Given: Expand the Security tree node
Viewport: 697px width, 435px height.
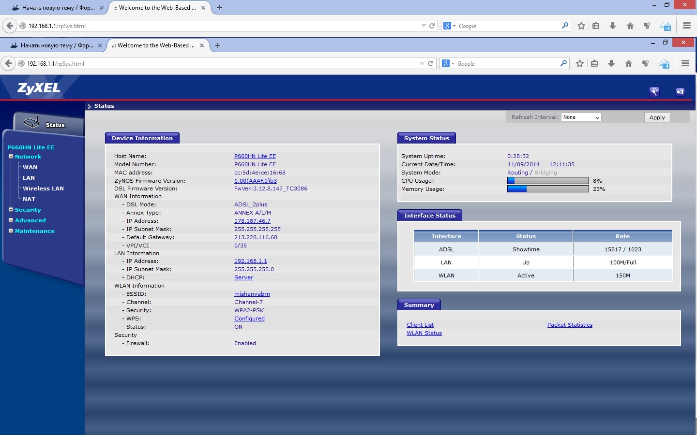Looking at the screenshot, I should pyautogui.click(x=11, y=209).
